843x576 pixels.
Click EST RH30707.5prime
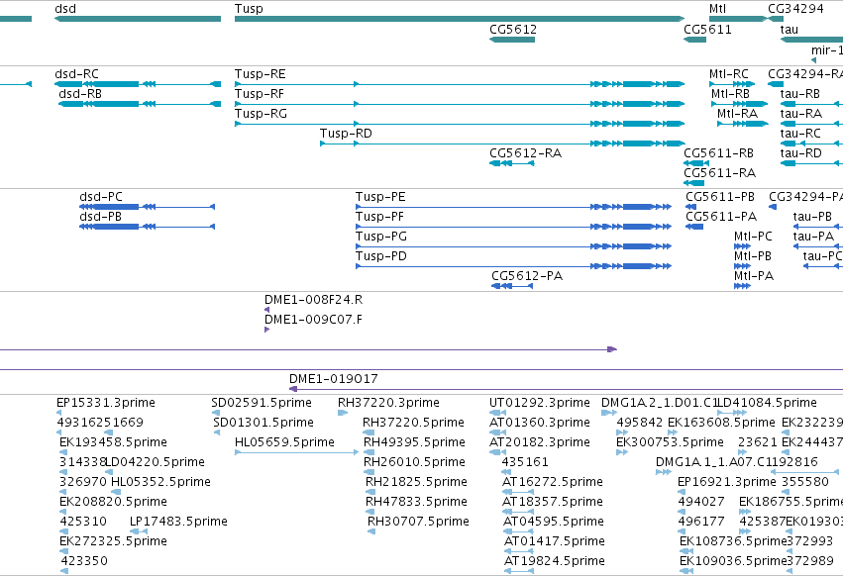pos(418,522)
